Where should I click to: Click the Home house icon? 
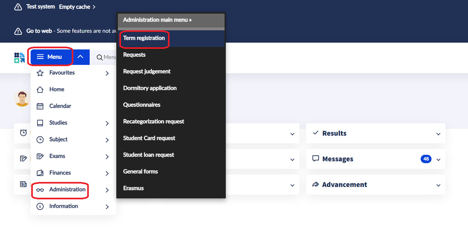40,89
